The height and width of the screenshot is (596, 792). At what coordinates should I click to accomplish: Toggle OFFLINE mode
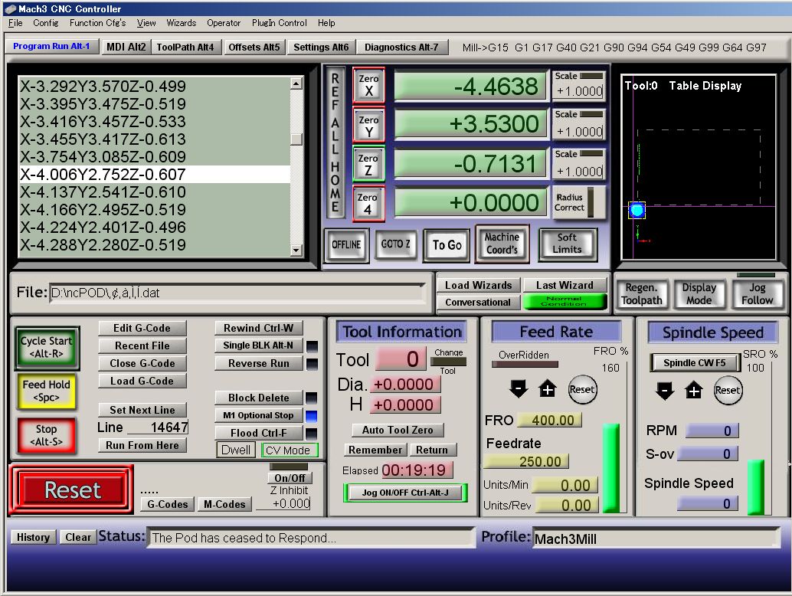point(346,244)
